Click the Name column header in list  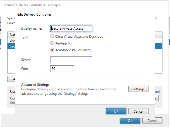(x=12, y=35)
